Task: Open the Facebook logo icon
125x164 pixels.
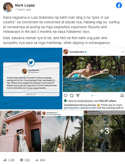Action: tap(119, 5)
